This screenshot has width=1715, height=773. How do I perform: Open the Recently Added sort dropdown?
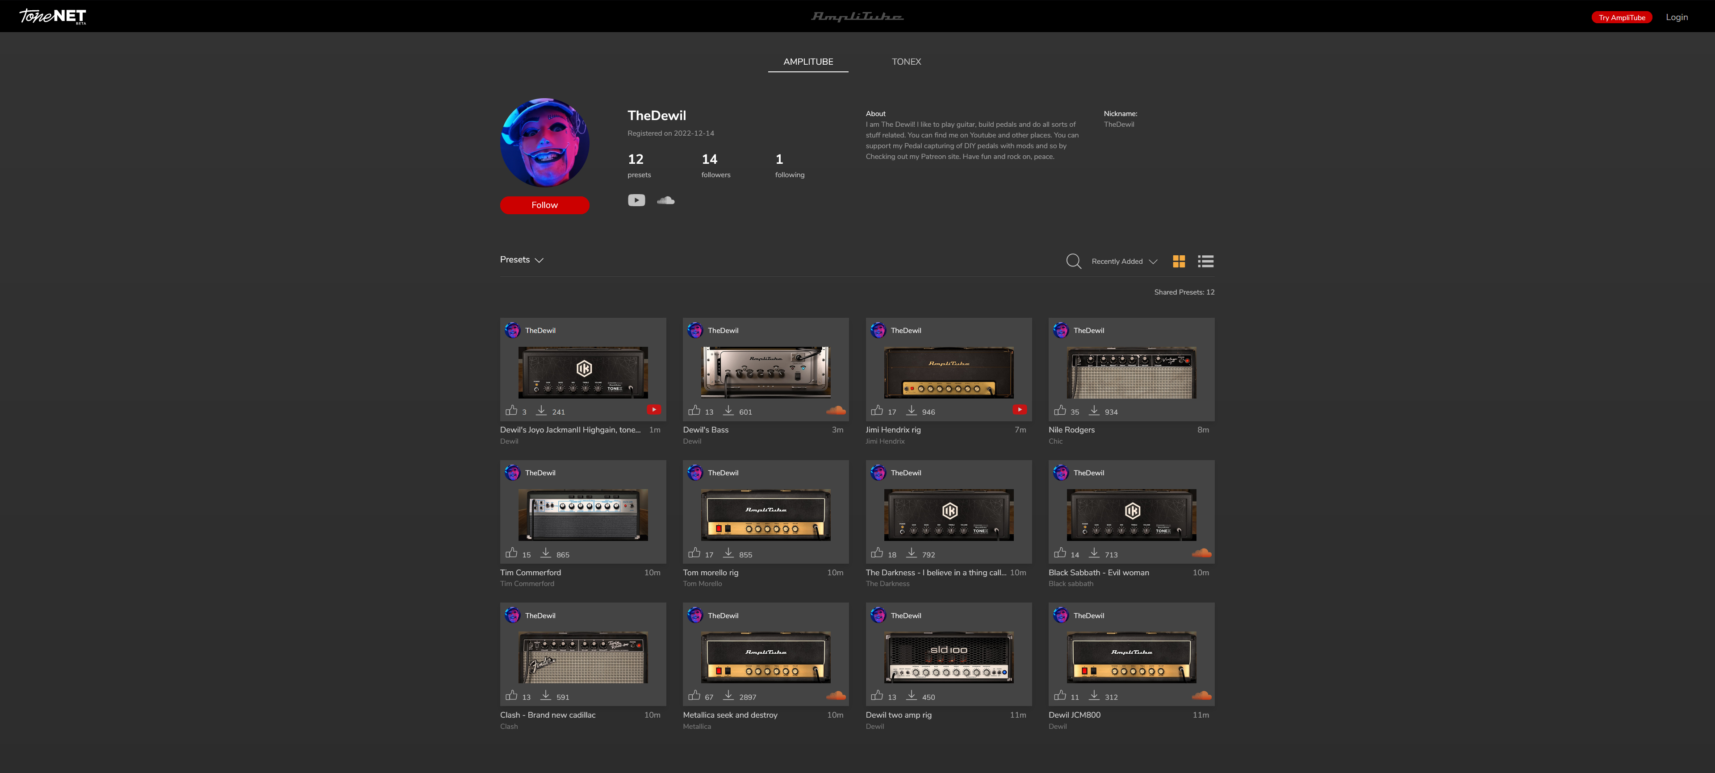(x=1124, y=262)
